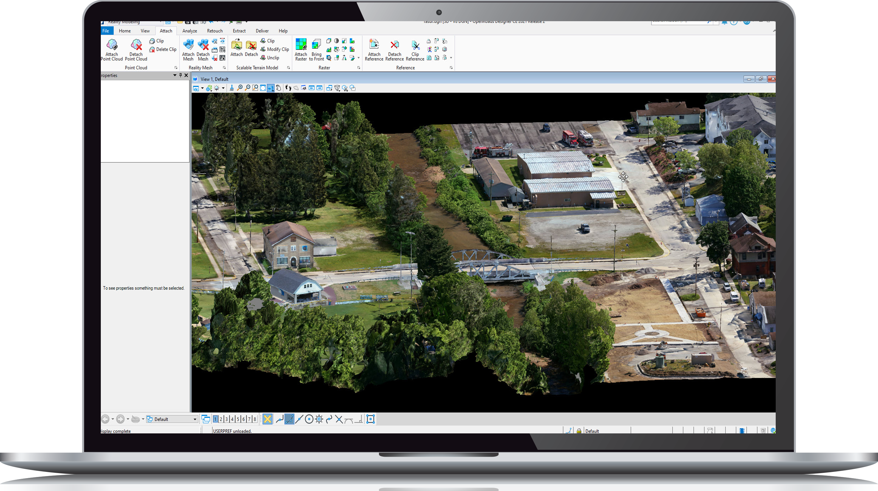Select the Detach Mesh tool
The width and height of the screenshot is (878, 491).
point(203,50)
